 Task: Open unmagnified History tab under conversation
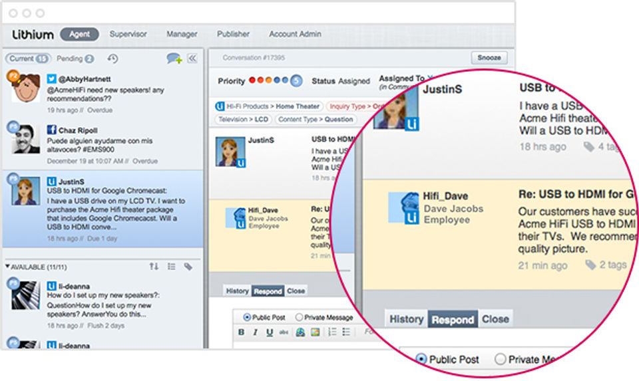pos(237,291)
